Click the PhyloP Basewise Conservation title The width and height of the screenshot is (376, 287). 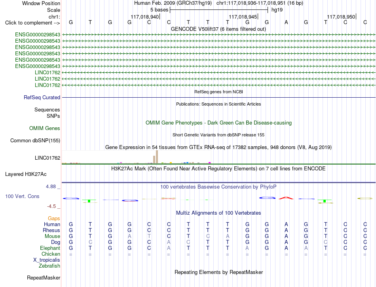[218, 187]
